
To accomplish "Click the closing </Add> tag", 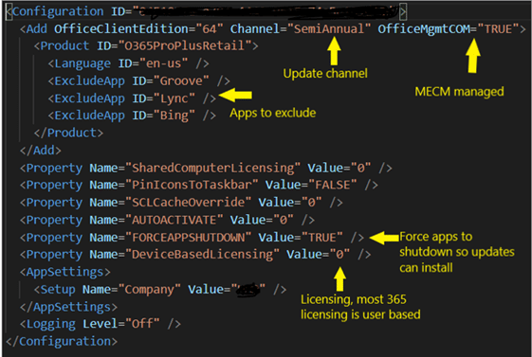I will [x=41, y=151].
